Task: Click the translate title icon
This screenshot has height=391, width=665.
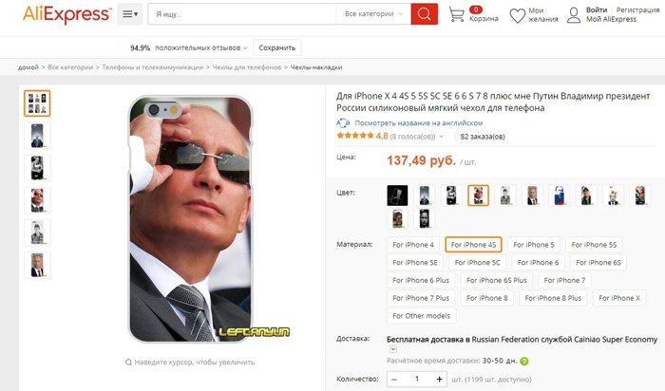Action: (x=343, y=122)
